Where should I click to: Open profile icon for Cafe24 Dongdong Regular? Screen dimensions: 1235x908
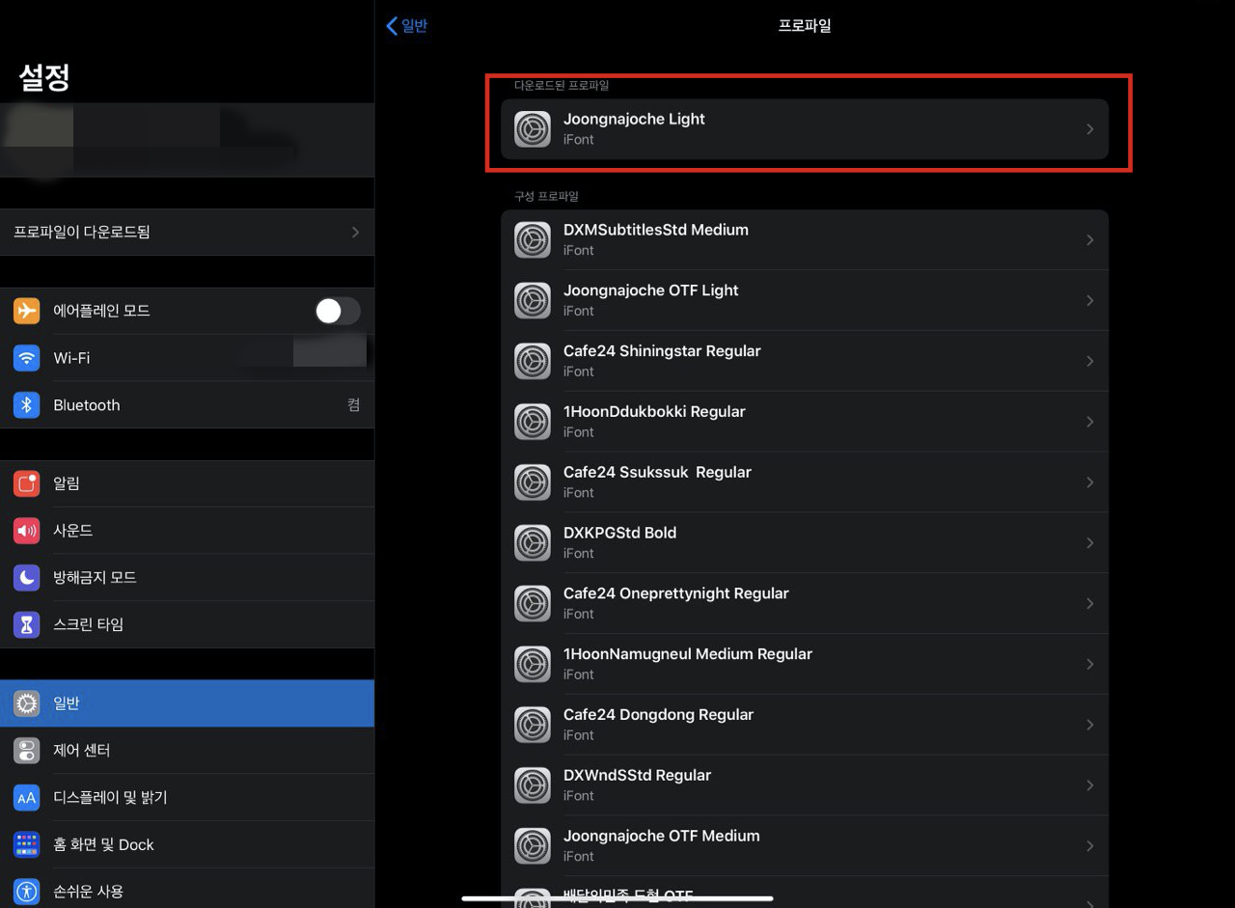click(533, 725)
